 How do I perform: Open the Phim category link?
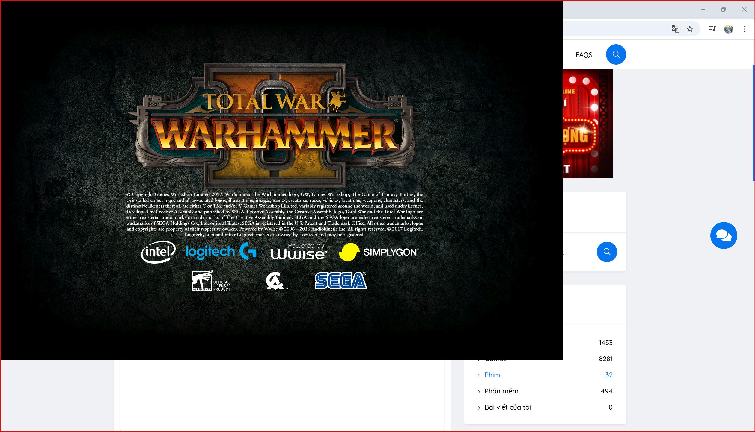point(492,375)
